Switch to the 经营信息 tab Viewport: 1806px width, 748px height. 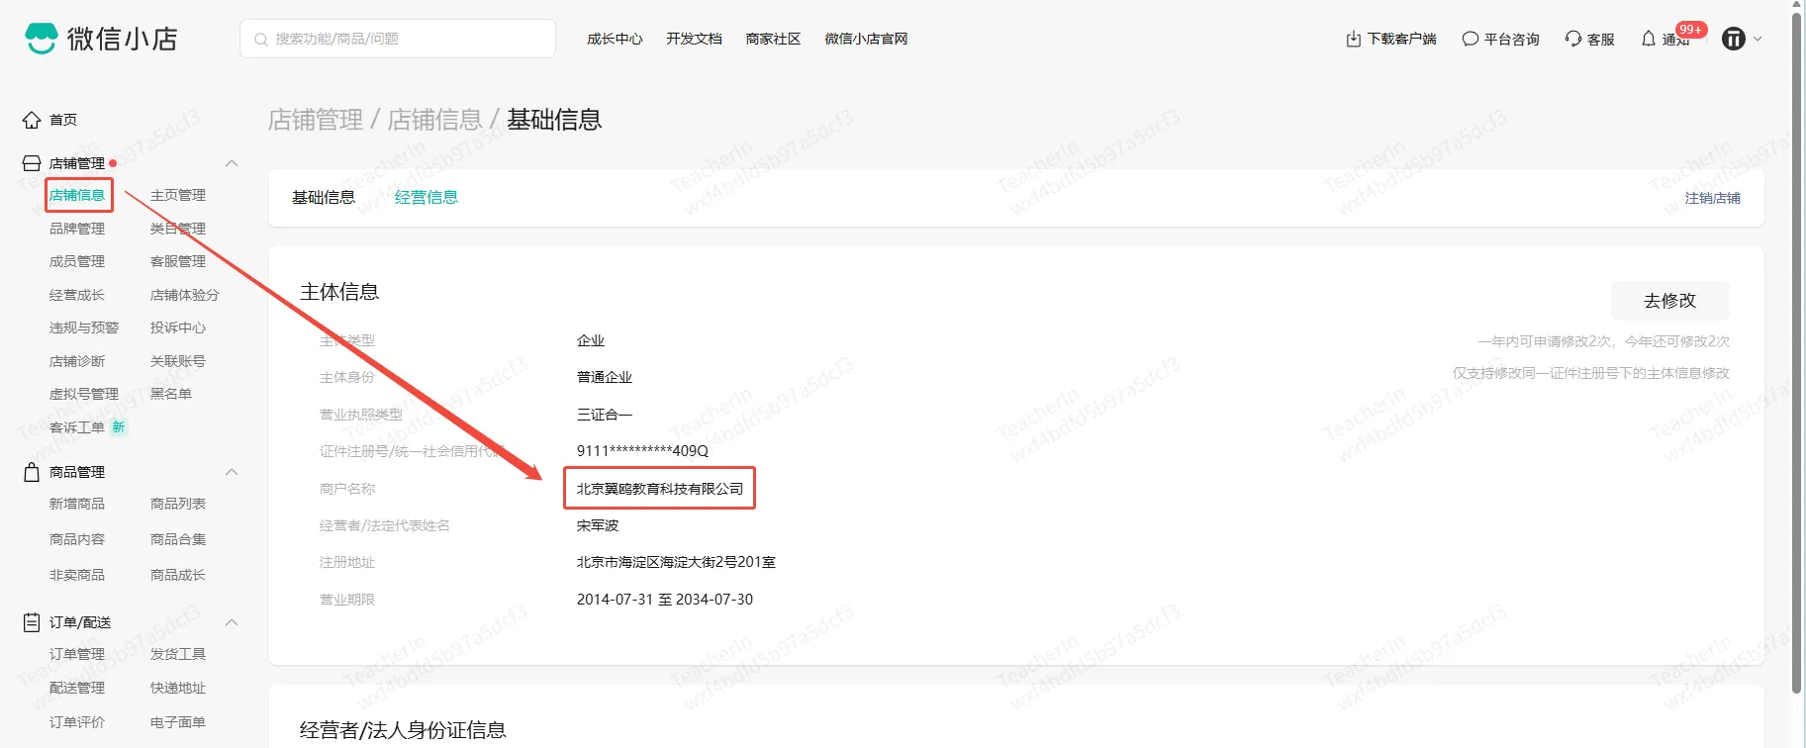[x=427, y=198]
